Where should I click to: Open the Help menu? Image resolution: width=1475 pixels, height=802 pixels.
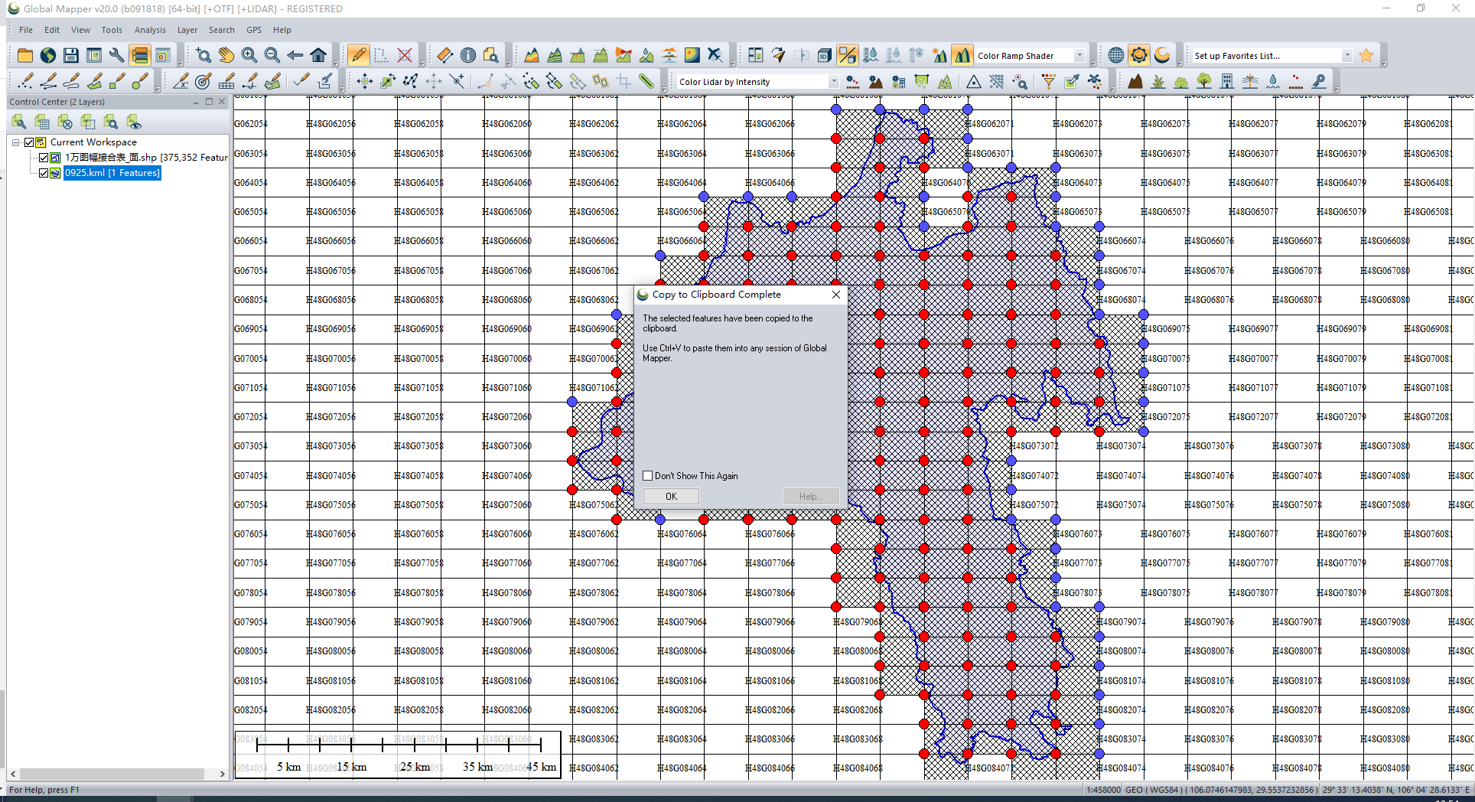tap(282, 30)
